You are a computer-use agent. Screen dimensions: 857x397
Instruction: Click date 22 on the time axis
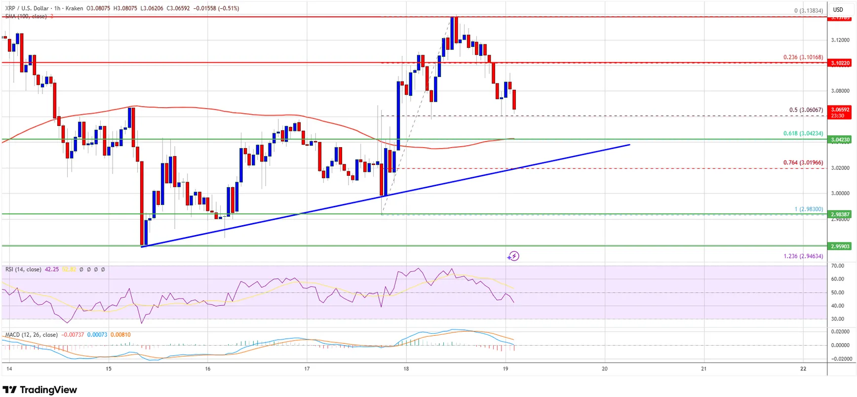804,369
